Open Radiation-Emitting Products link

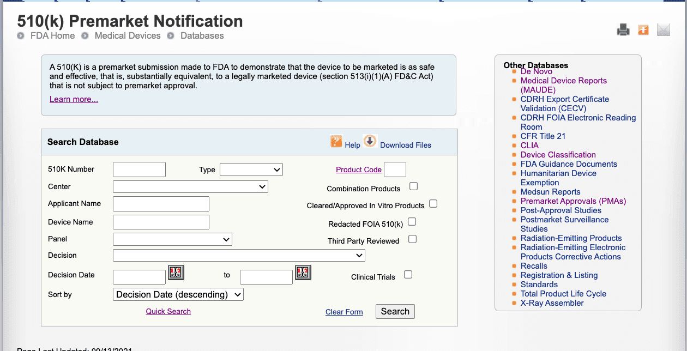point(571,238)
